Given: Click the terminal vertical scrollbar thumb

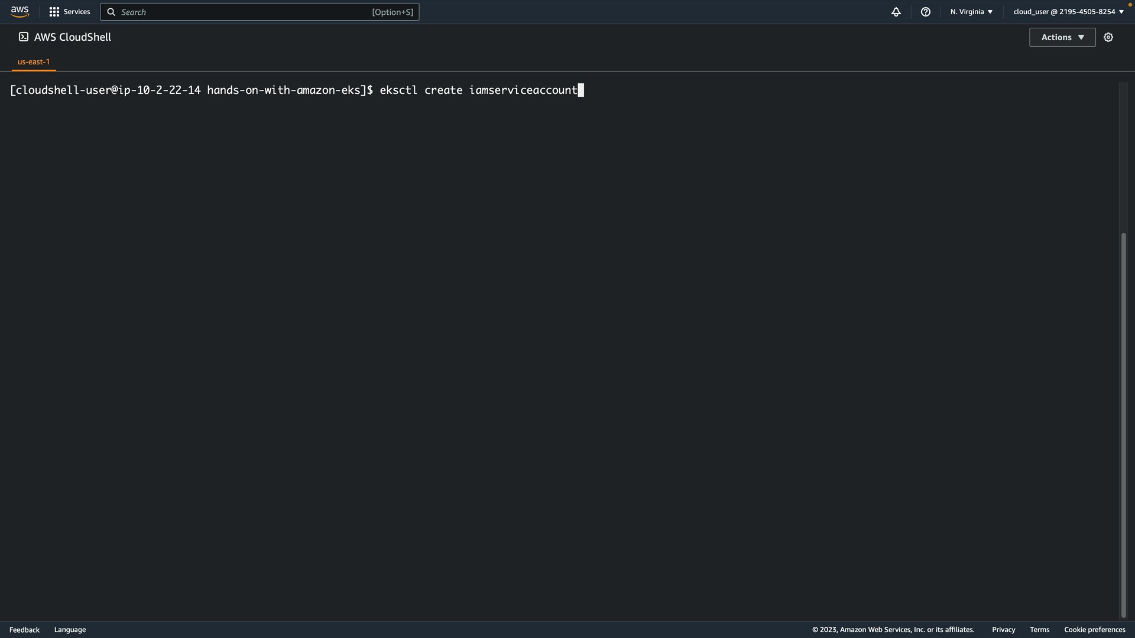Looking at the screenshot, I should (1124, 425).
